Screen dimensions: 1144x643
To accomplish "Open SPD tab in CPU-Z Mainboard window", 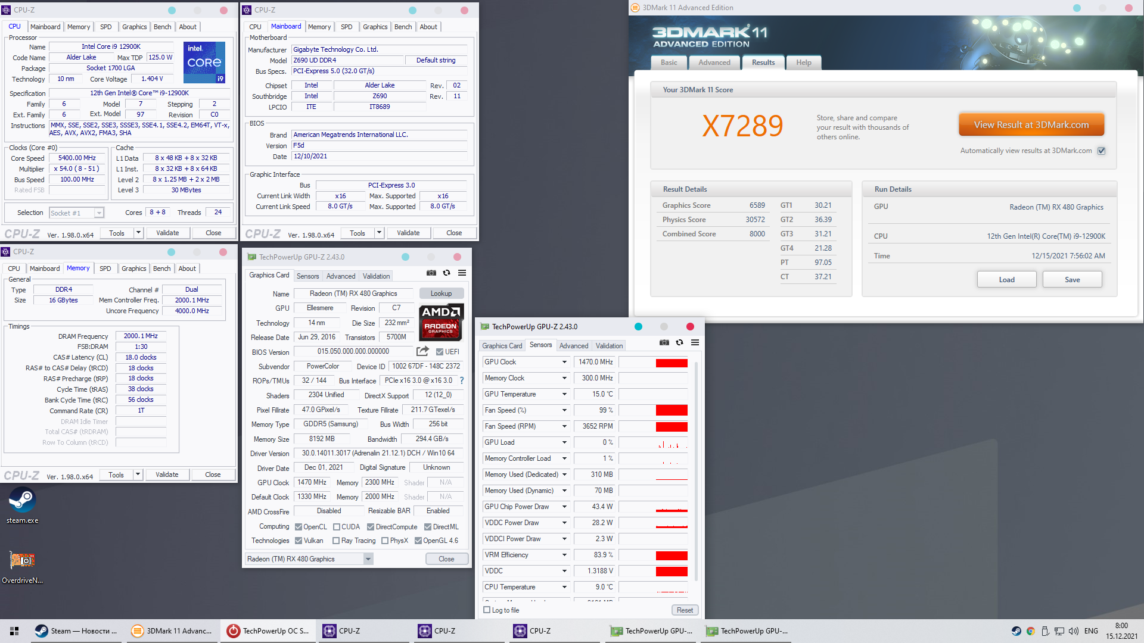I will click(347, 27).
